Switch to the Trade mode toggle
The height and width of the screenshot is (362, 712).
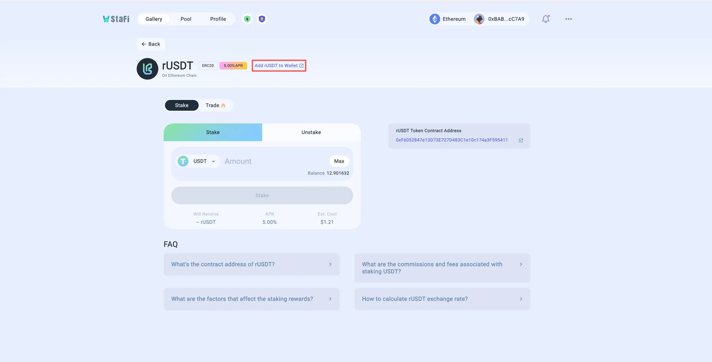215,106
